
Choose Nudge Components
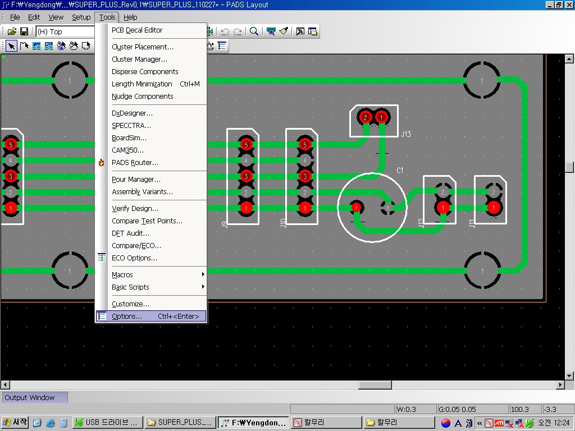[x=152, y=97]
